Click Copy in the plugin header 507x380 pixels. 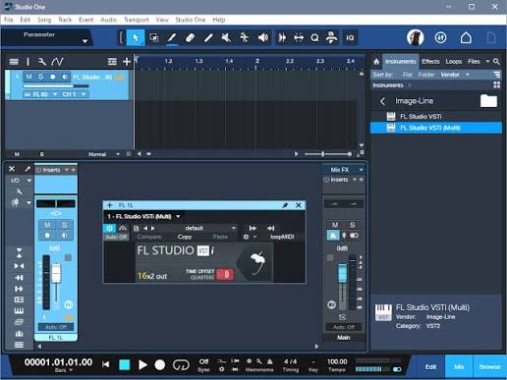[x=185, y=237]
